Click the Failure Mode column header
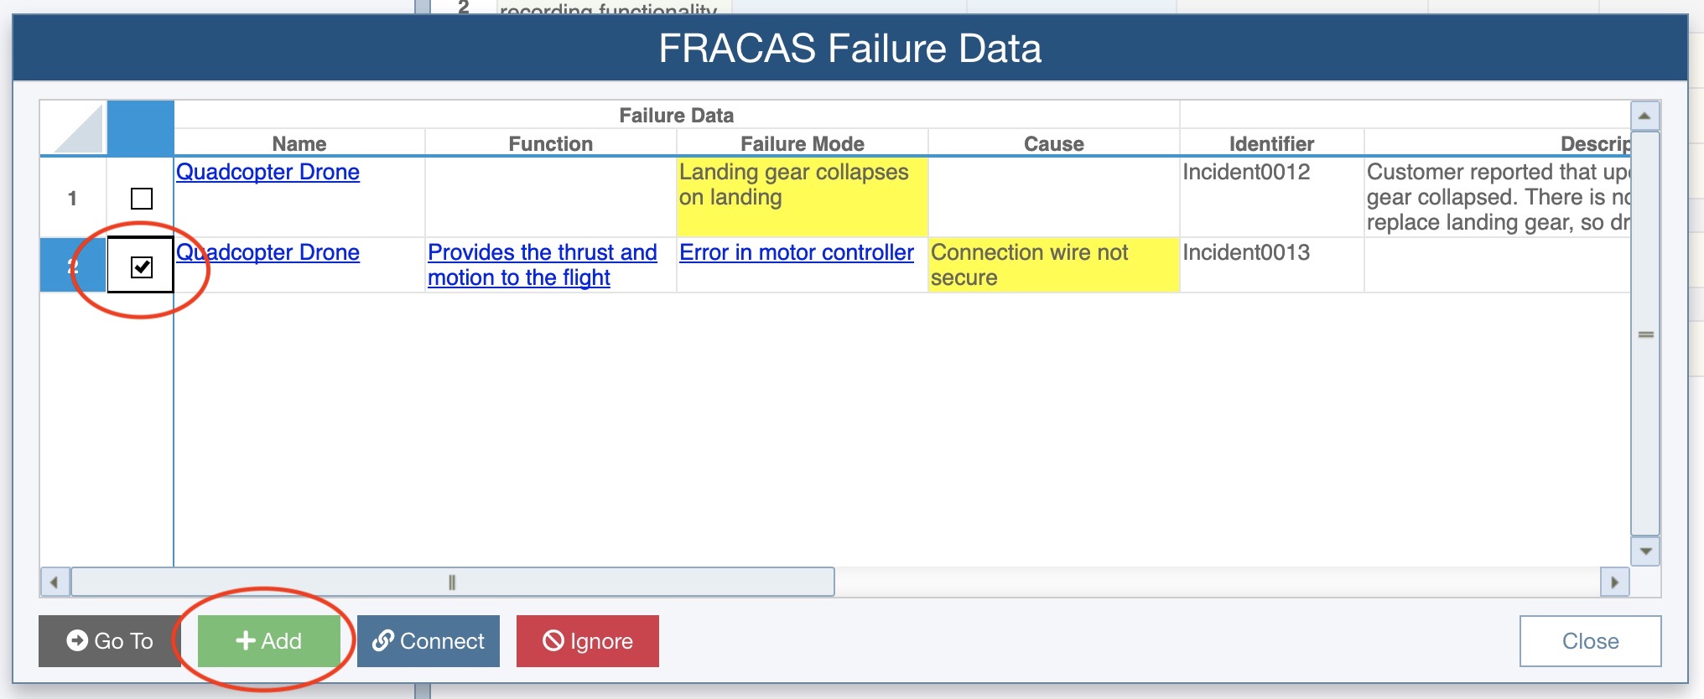The width and height of the screenshot is (1704, 699). click(803, 143)
